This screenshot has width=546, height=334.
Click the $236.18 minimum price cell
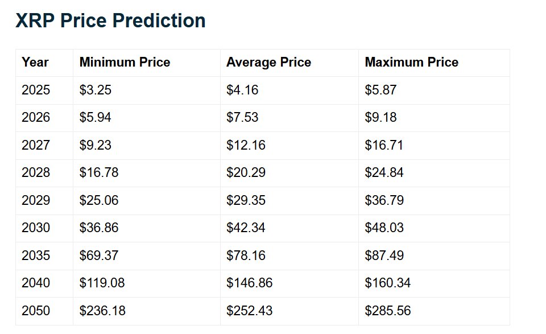point(102,311)
